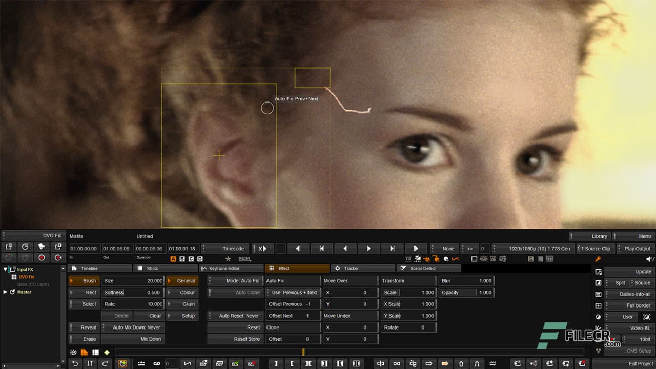Click the Mix Down button

click(x=133, y=339)
